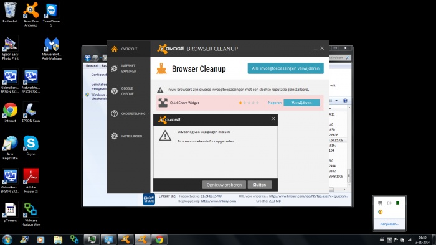
Task: Open Windows Explorer folder in taskbar
Action: click(58, 239)
